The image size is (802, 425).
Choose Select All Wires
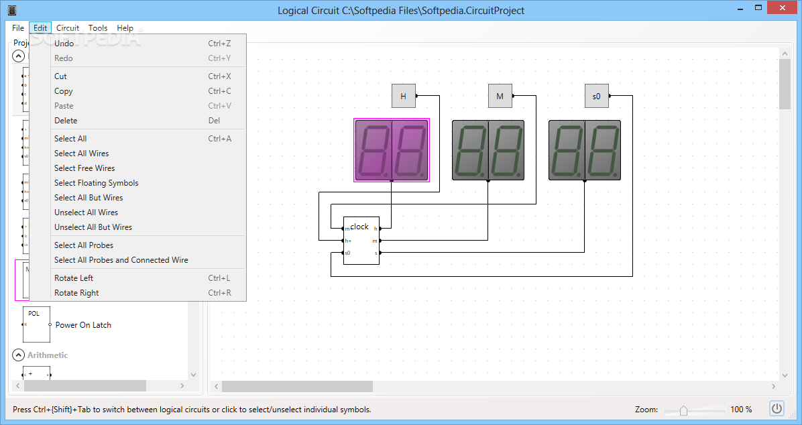[x=138, y=154]
